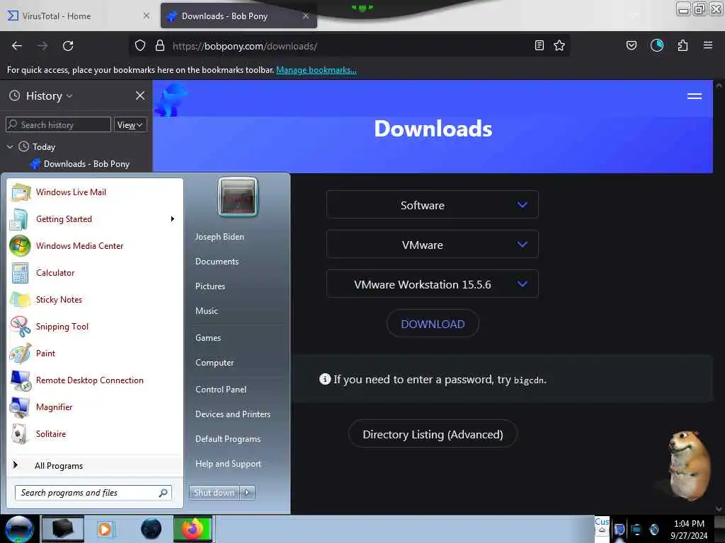Click the site security padlock icon
This screenshot has width=725, height=543.
[160, 46]
